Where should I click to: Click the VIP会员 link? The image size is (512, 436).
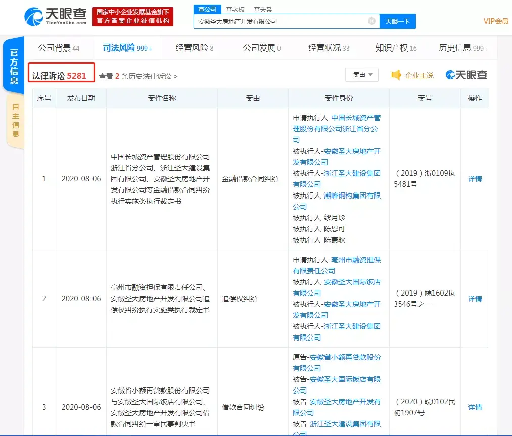[496, 21]
